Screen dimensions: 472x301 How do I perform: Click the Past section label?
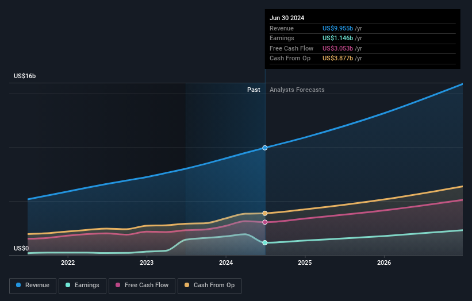[254, 90]
